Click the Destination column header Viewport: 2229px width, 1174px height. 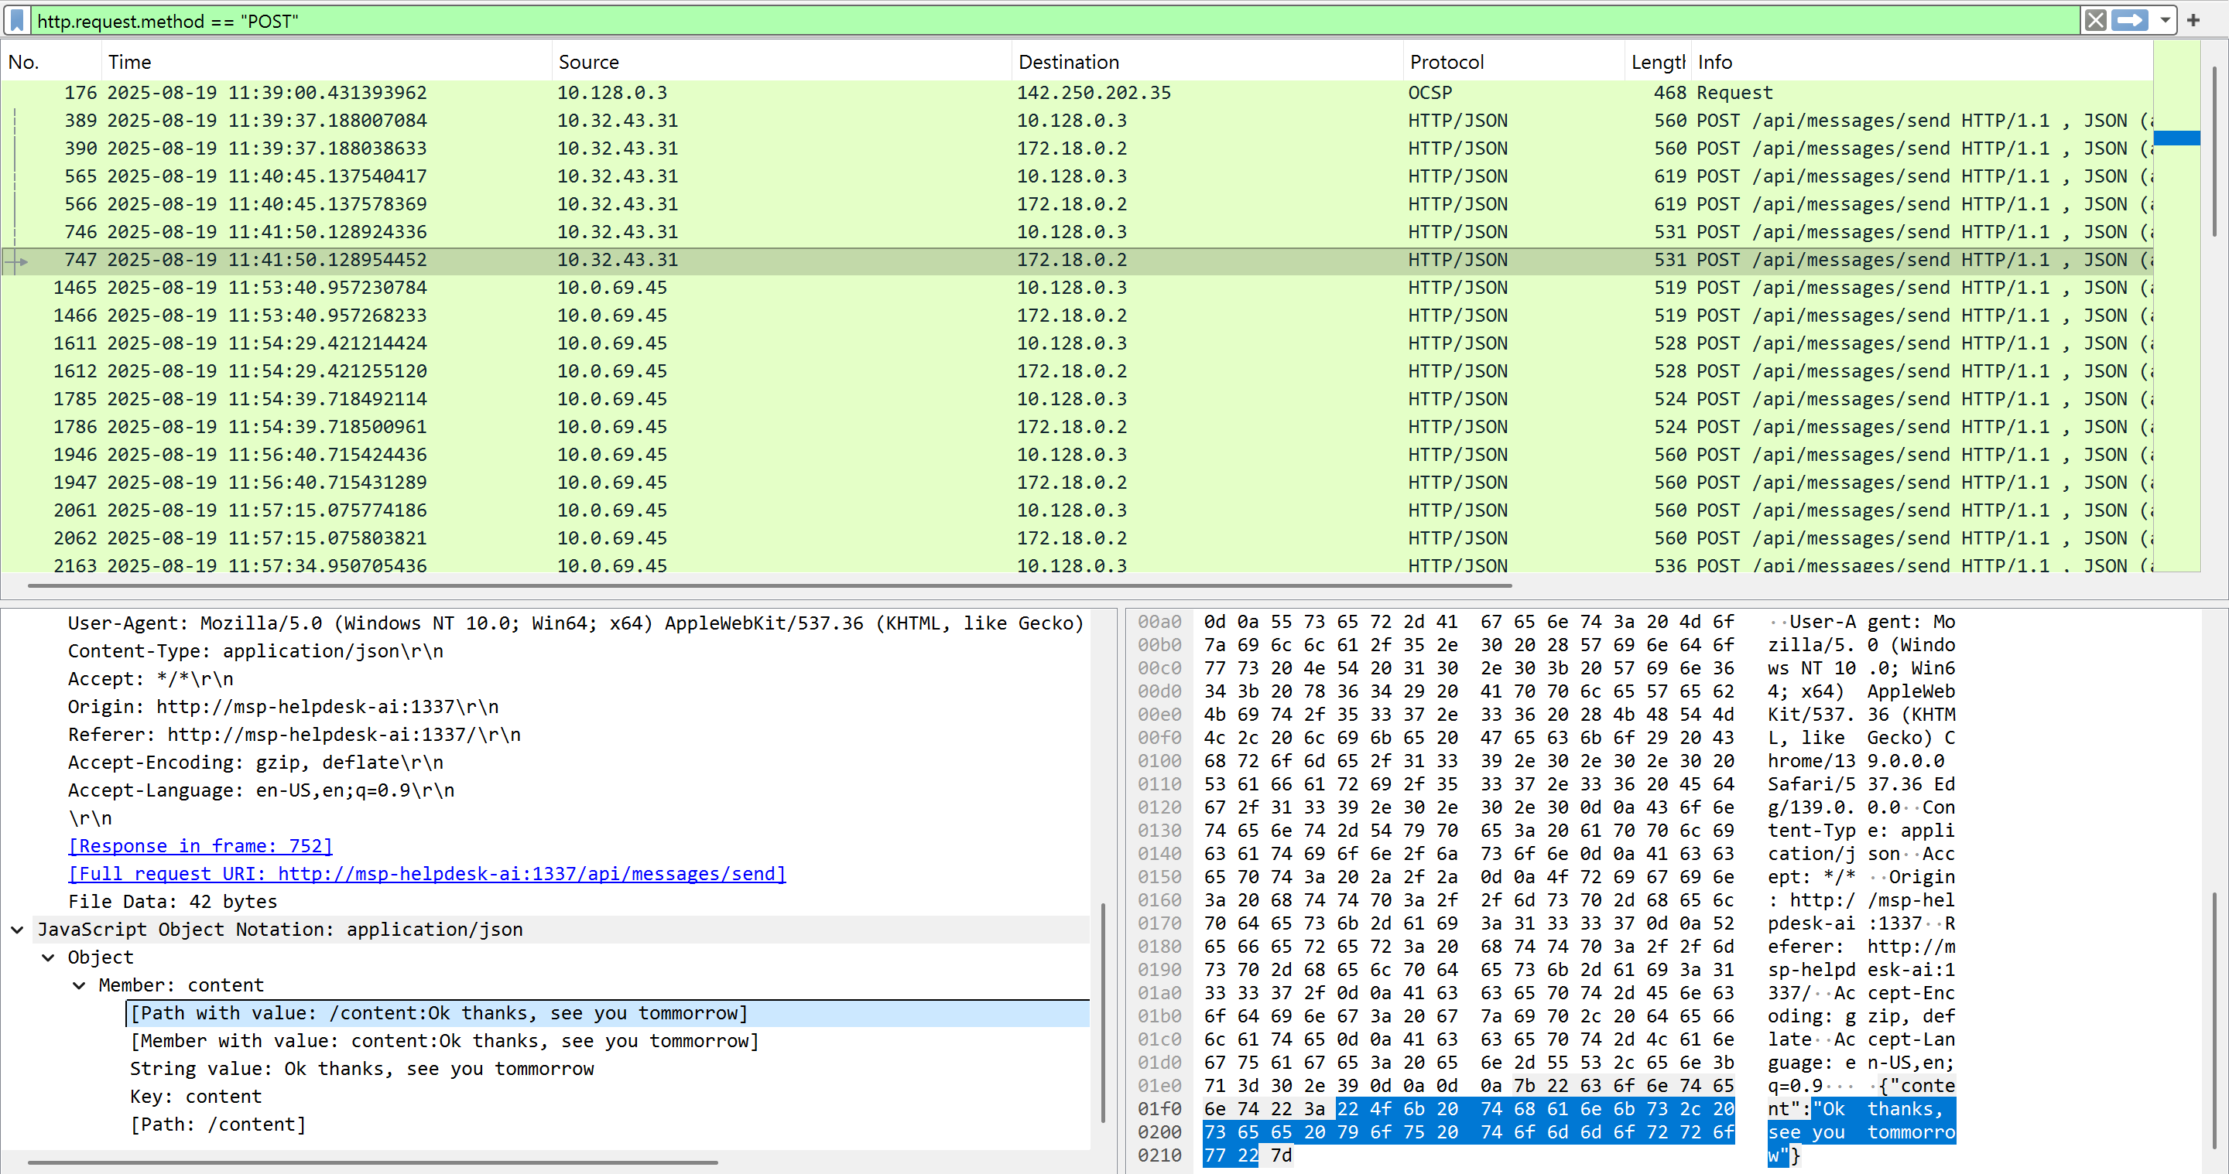click(1068, 62)
